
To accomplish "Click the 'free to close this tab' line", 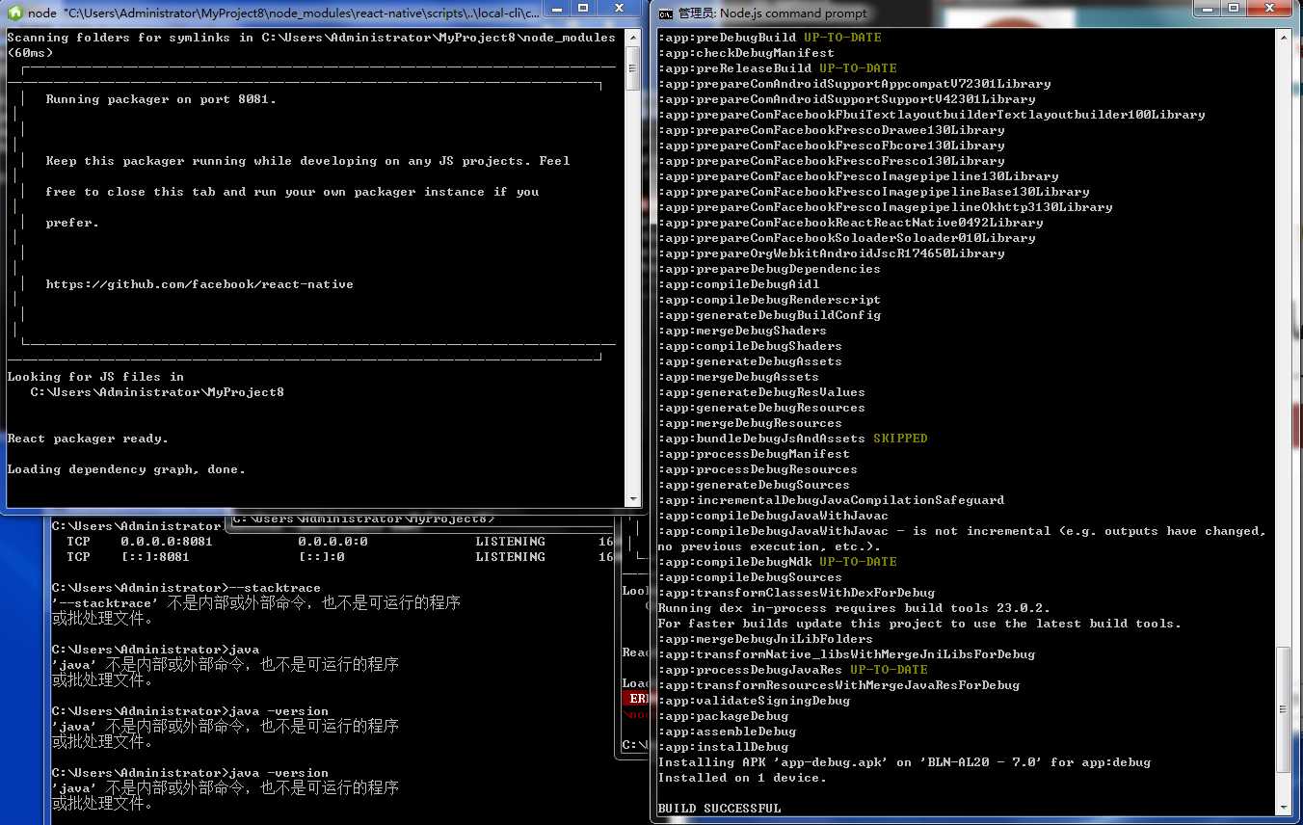I will [292, 192].
